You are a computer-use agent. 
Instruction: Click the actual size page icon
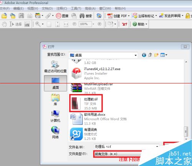pyautogui.click(x=49, y=24)
